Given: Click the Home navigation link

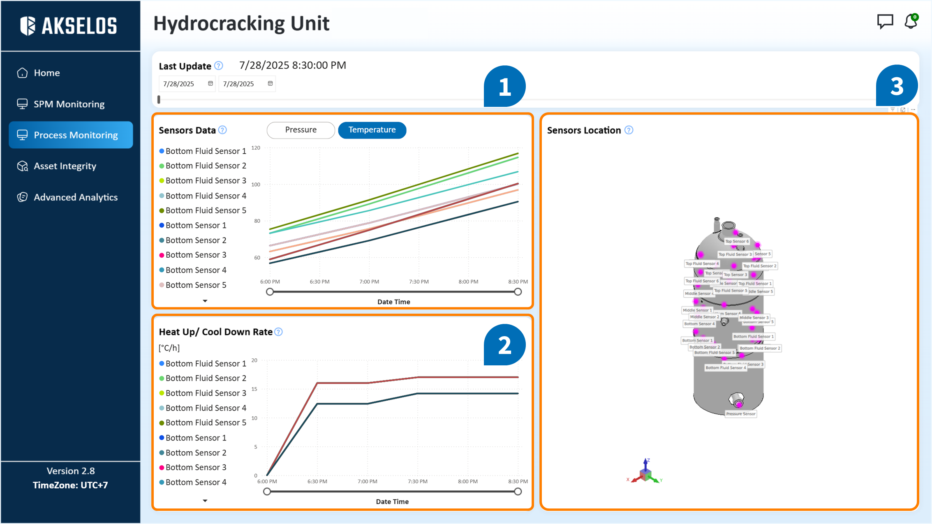Looking at the screenshot, I should (46, 73).
